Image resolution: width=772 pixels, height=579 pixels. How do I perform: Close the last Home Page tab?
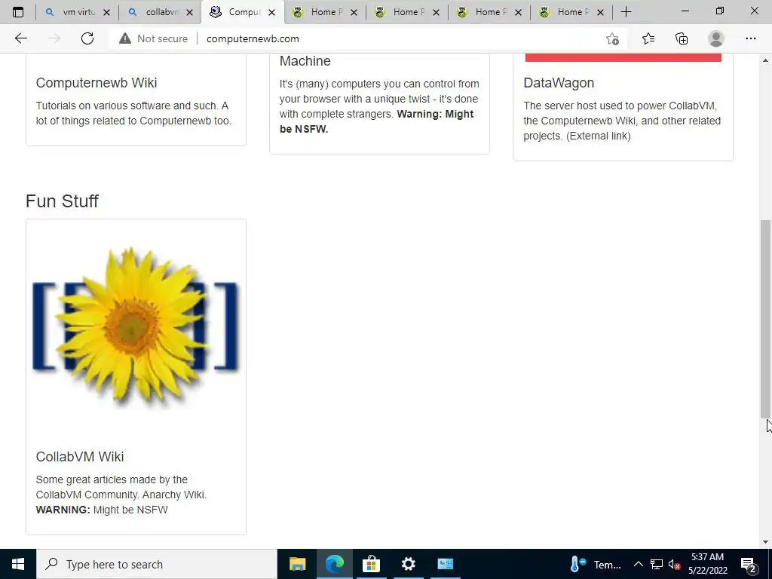(600, 12)
